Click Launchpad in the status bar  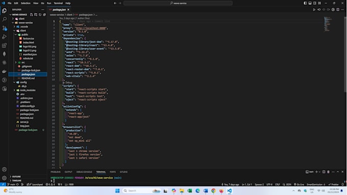(x=35, y=184)
